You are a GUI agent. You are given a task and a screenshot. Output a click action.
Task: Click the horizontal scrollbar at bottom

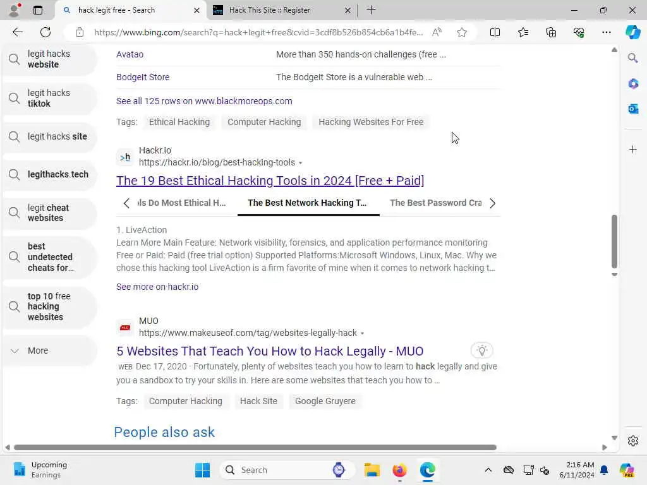click(255, 448)
